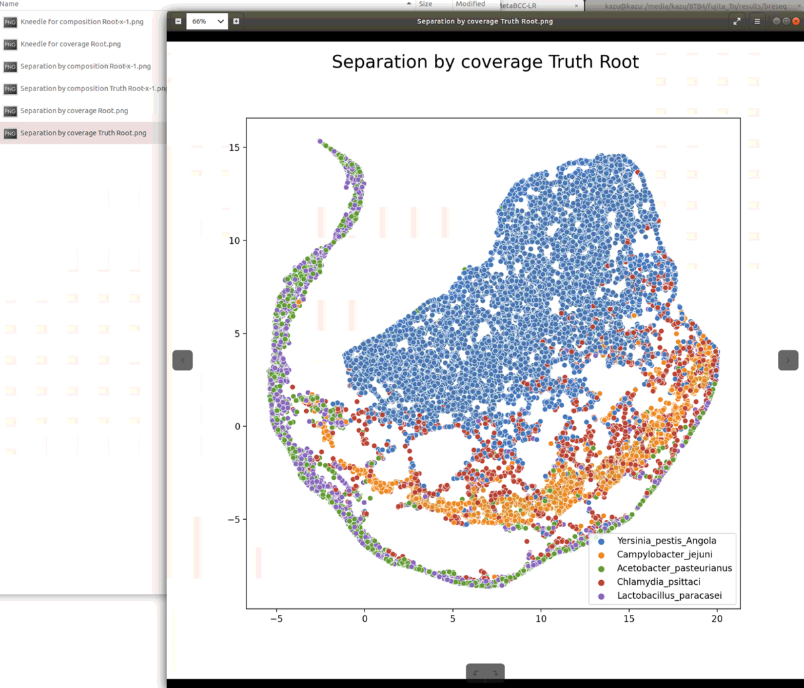Open the image viewer hamburger menu
This screenshot has width=804, height=688.
point(757,21)
